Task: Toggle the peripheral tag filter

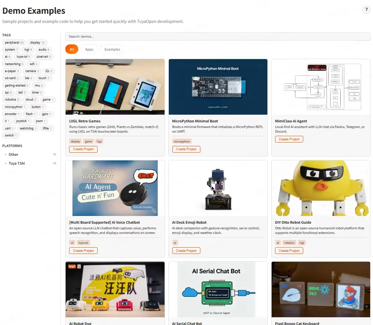Action: click(14, 43)
